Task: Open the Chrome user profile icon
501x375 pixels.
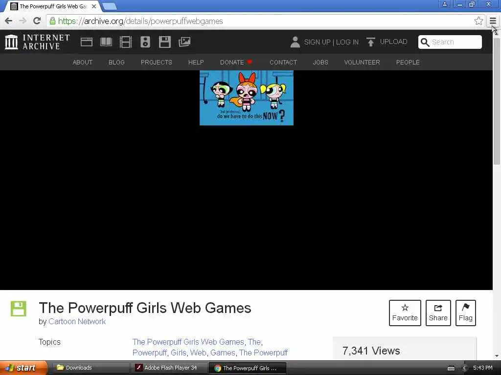Action: click(444, 4)
